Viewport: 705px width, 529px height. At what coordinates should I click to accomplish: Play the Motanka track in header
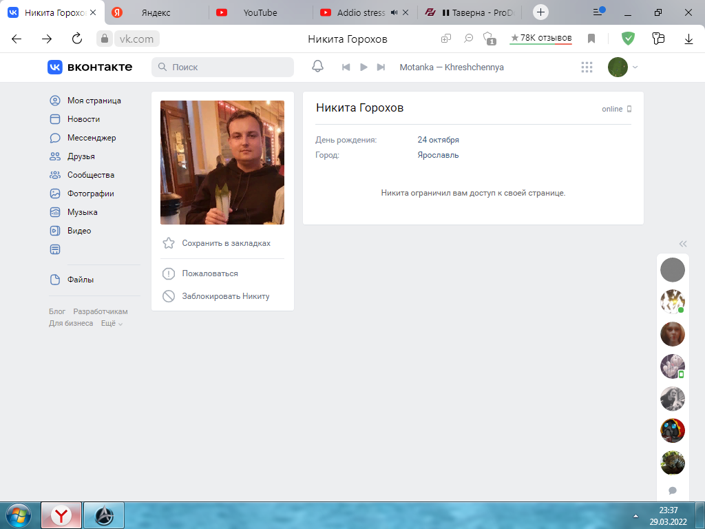pos(364,67)
